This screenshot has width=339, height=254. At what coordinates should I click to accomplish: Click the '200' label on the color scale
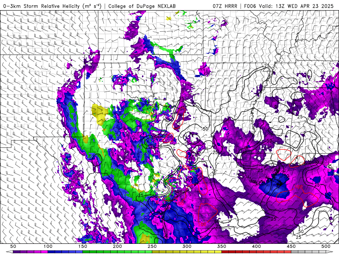[117, 246]
